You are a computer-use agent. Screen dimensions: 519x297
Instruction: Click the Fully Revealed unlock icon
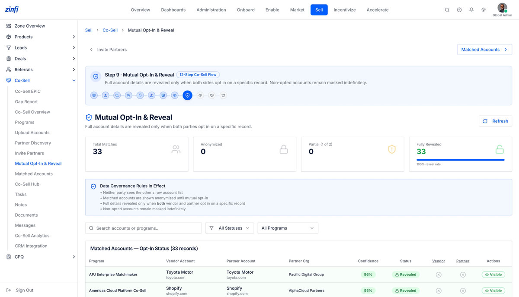tap(500, 149)
